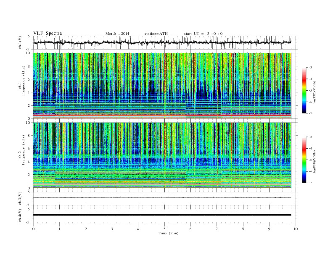
Task: Click inside the ch.1 spectrogram panel
Action: point(162,86)
